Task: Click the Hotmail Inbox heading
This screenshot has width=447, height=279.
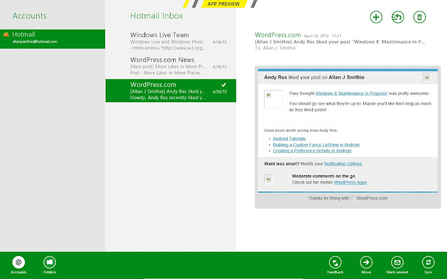Action: 156,16
